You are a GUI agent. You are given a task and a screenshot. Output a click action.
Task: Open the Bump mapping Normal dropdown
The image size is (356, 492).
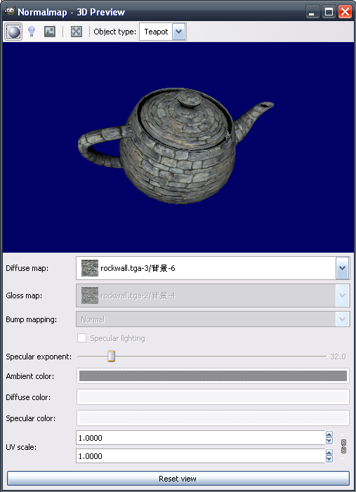(213, 319)
